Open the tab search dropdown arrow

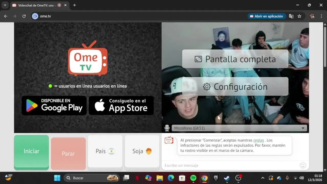tap(5, 5)
